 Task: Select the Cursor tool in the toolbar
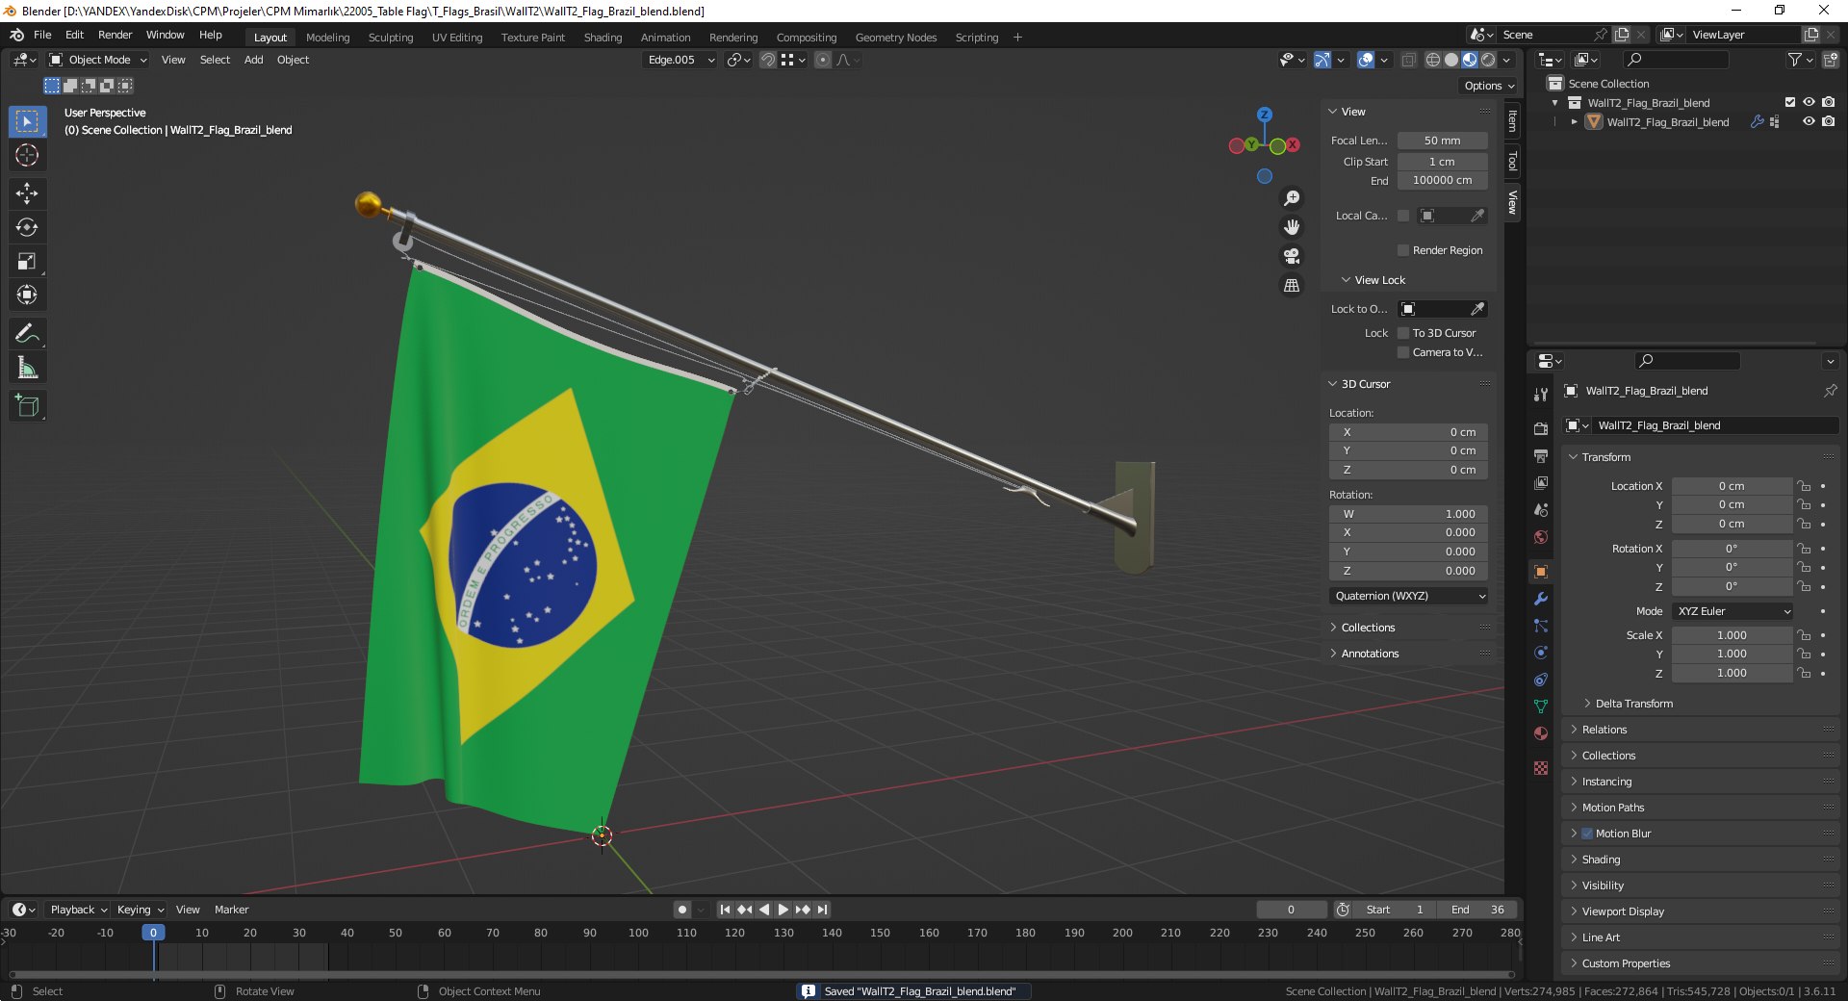(27, 155)
